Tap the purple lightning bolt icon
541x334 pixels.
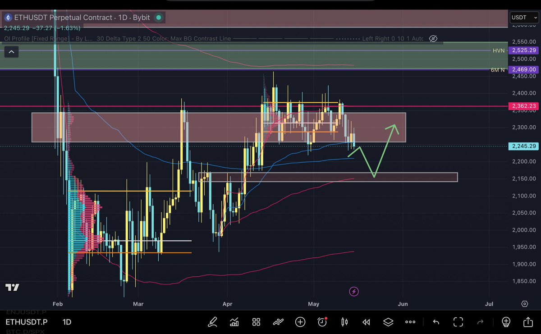pyautogui.click(x=354, y=292)
